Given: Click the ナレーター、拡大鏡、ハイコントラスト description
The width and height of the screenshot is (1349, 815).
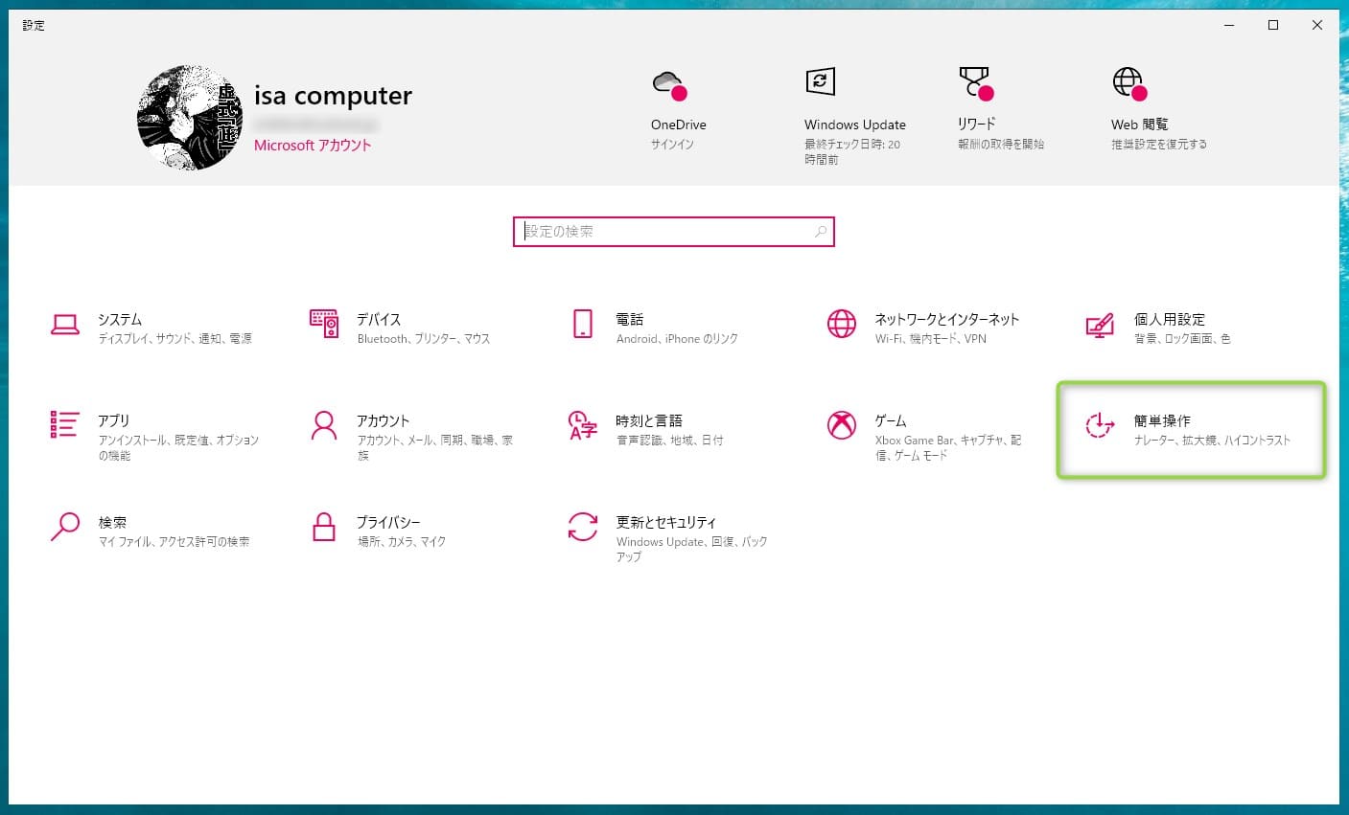Looking at the screenshot, I should click(1212, 441).
